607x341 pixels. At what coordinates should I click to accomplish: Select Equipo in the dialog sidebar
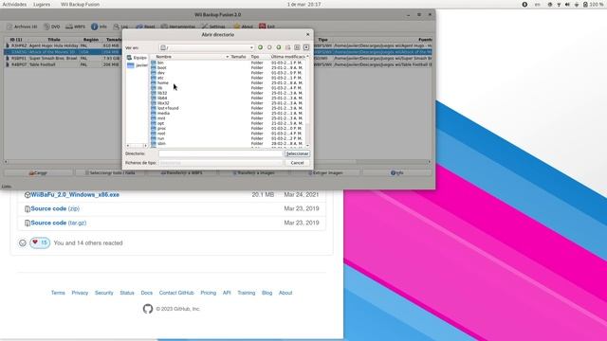[x=137, y=58]
